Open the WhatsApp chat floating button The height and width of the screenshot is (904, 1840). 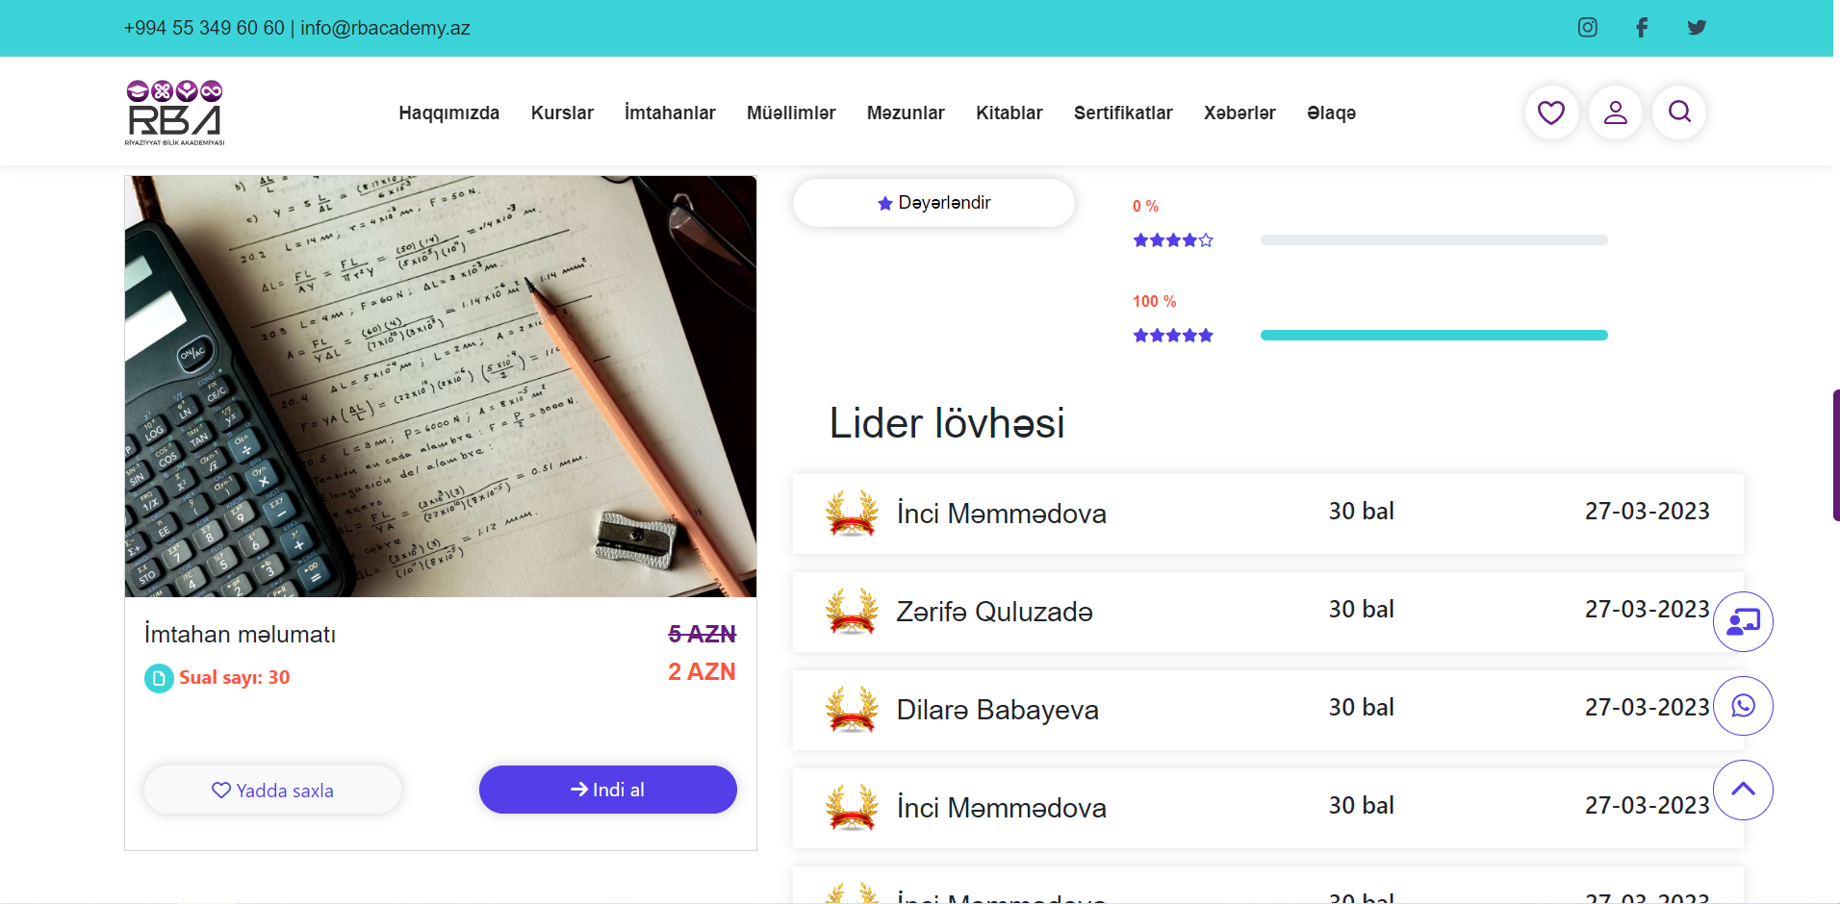click(1743, 706)
